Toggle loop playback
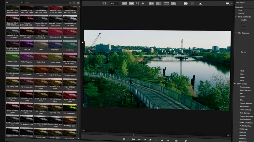This screenshot has width=254, height=142. pyautogui.click(x=176, y=141)
